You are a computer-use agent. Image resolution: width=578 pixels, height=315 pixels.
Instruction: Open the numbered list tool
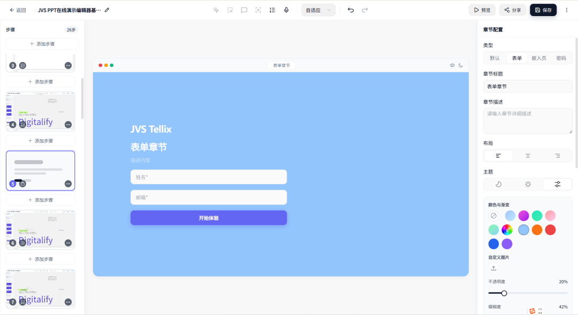(x=272, y=10)
